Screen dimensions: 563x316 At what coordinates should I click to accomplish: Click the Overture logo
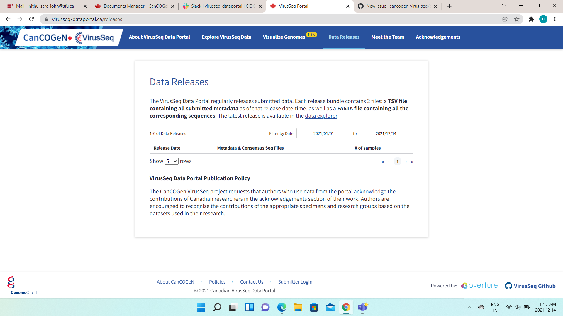(479, 286)
